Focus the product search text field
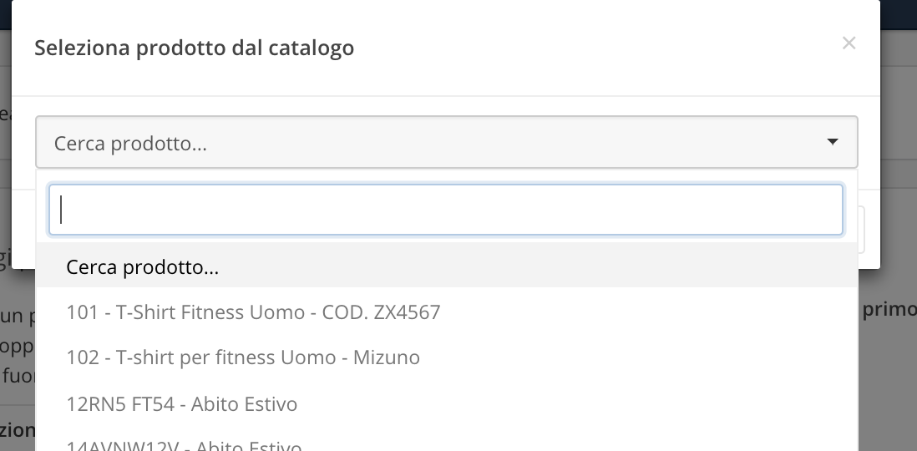This screenshot has height=451, width=917. 446,210
